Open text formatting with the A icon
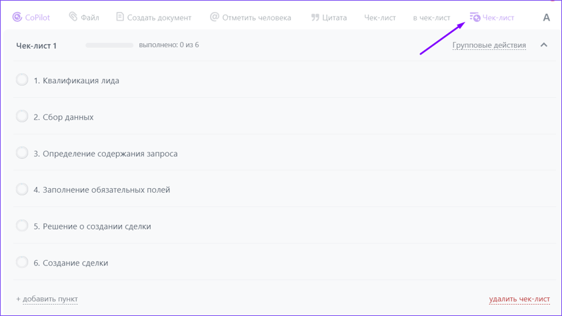The image size is (562, 316). pyautogui.click(x=546, y=18)
